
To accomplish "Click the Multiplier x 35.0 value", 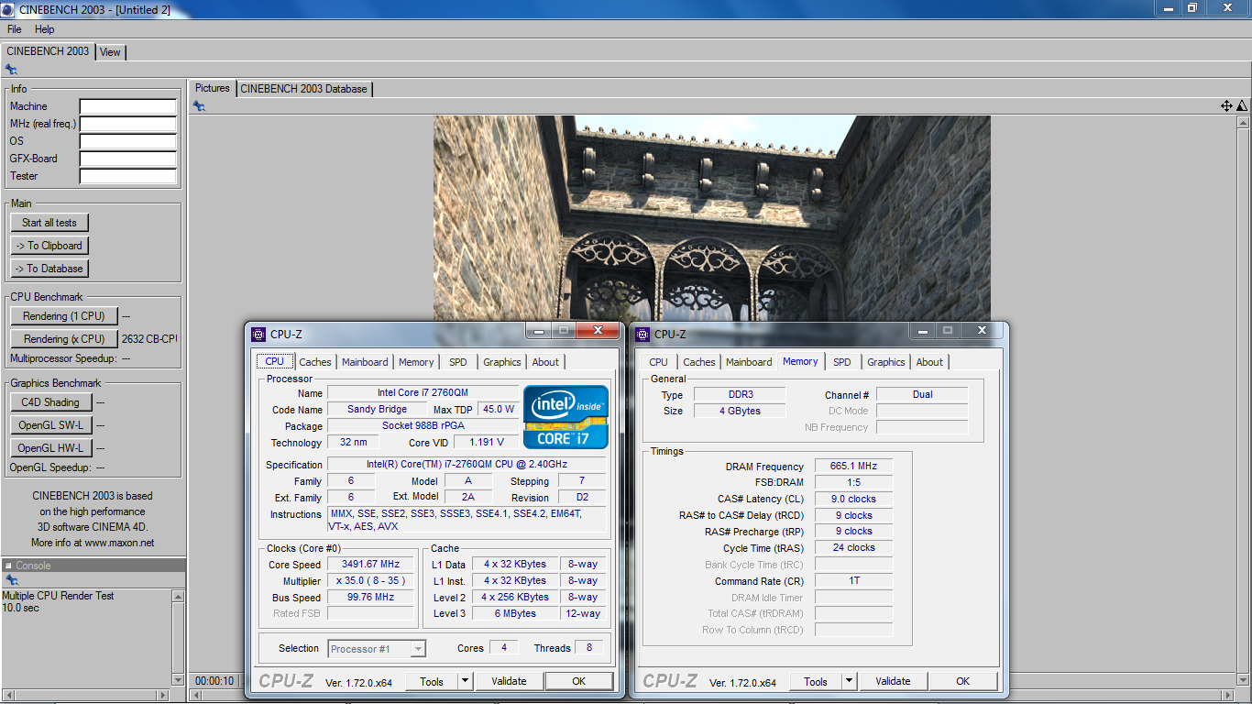I will pyautogui.click(x=370, y=581).
